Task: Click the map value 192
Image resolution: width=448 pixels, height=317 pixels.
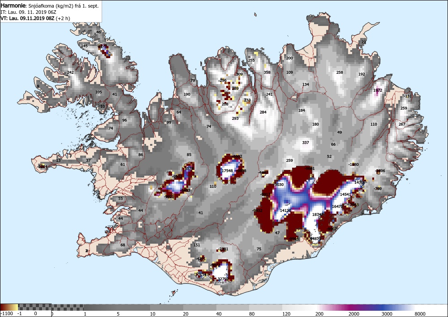Action: pyautogui.click(x=362, y=74)
